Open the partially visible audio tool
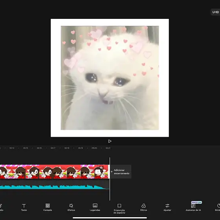This screenshot has width=220, height=220. [2, 207]
